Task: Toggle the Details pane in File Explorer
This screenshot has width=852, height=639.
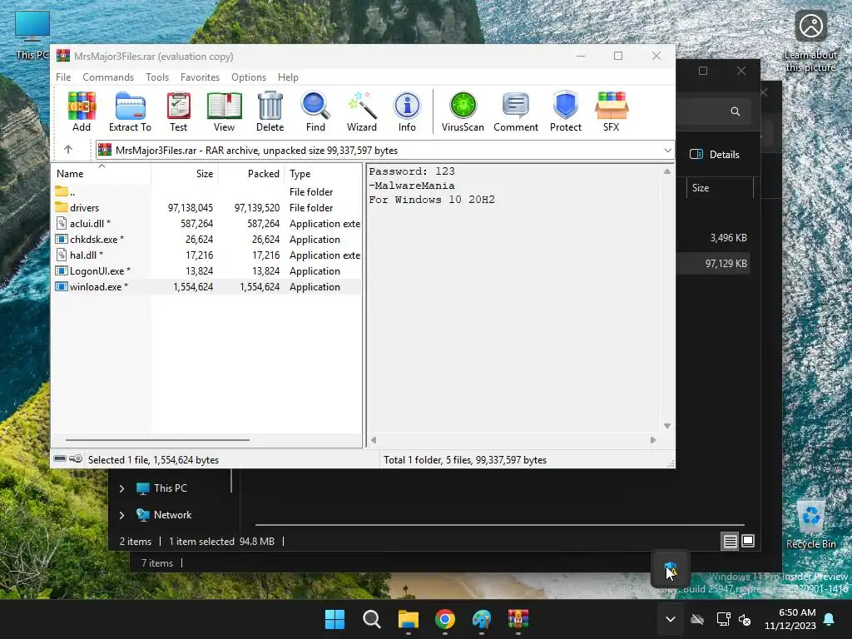Action: (x=715, y=154)
